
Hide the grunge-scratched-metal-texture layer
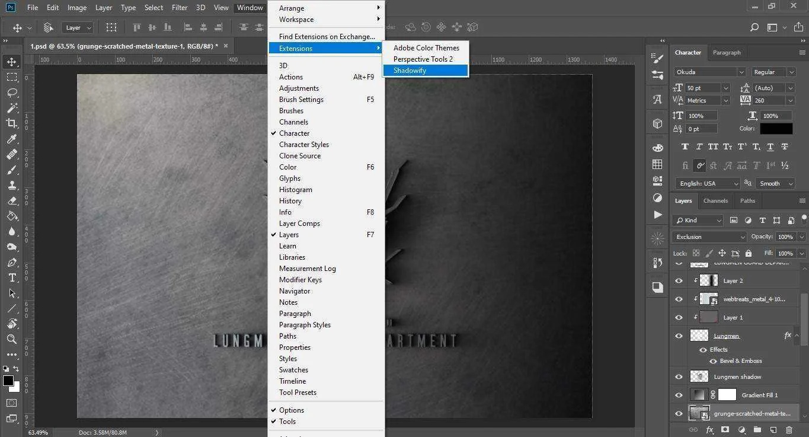pyautogui.click(x=679, y=413)
